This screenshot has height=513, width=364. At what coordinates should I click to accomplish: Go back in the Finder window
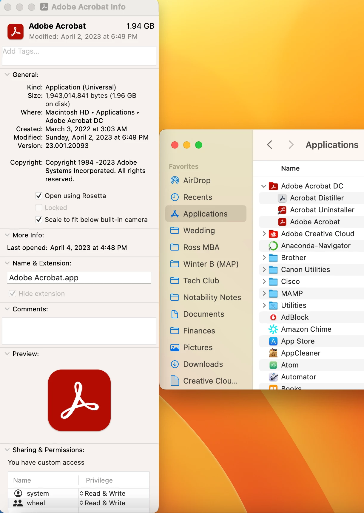click(270, 145)
